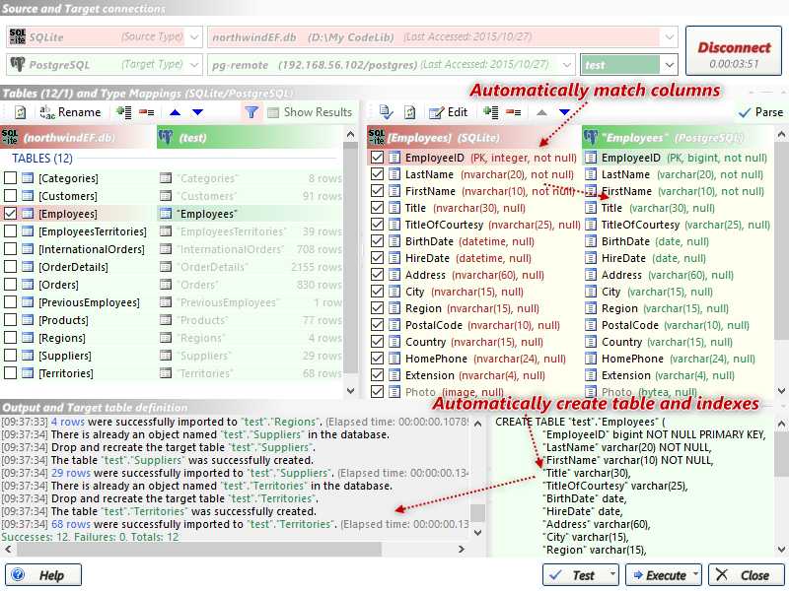The image size is (789, 591).
Task: Click the Edit button in the columns toolbar
Action: (x=449, y=112)
